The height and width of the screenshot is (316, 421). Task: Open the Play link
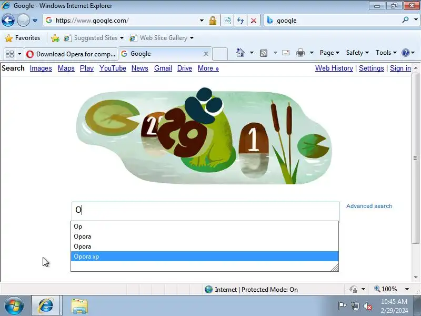click(x=87, y=68)
